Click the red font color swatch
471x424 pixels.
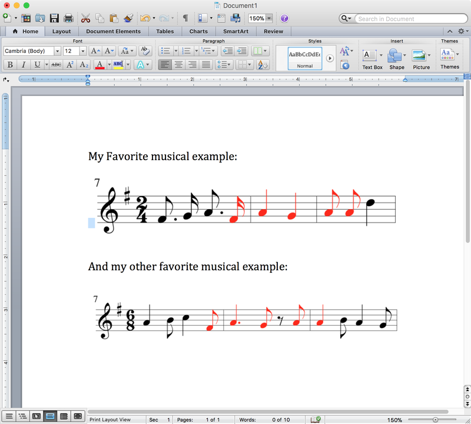pos(99,65)
